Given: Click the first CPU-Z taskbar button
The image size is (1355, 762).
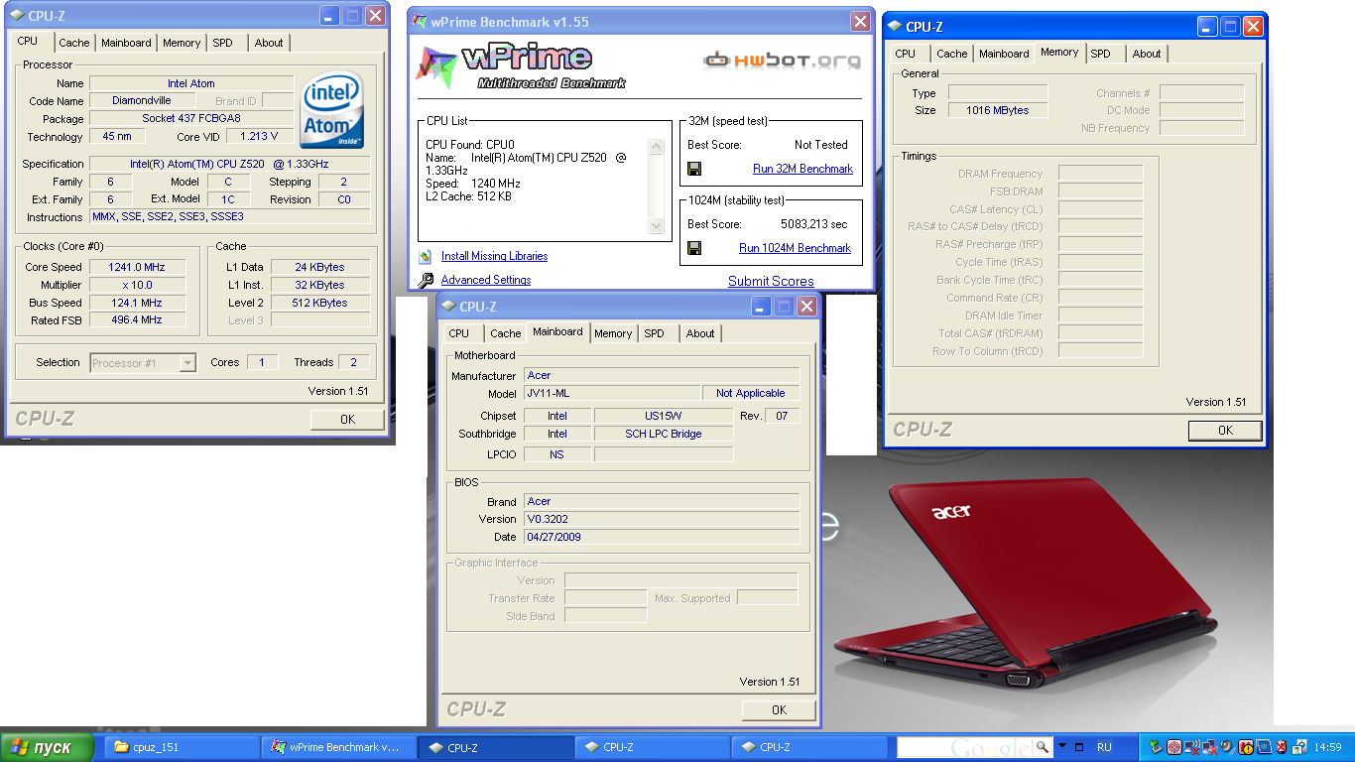Looking at the screenshot, I should (496, 747).
